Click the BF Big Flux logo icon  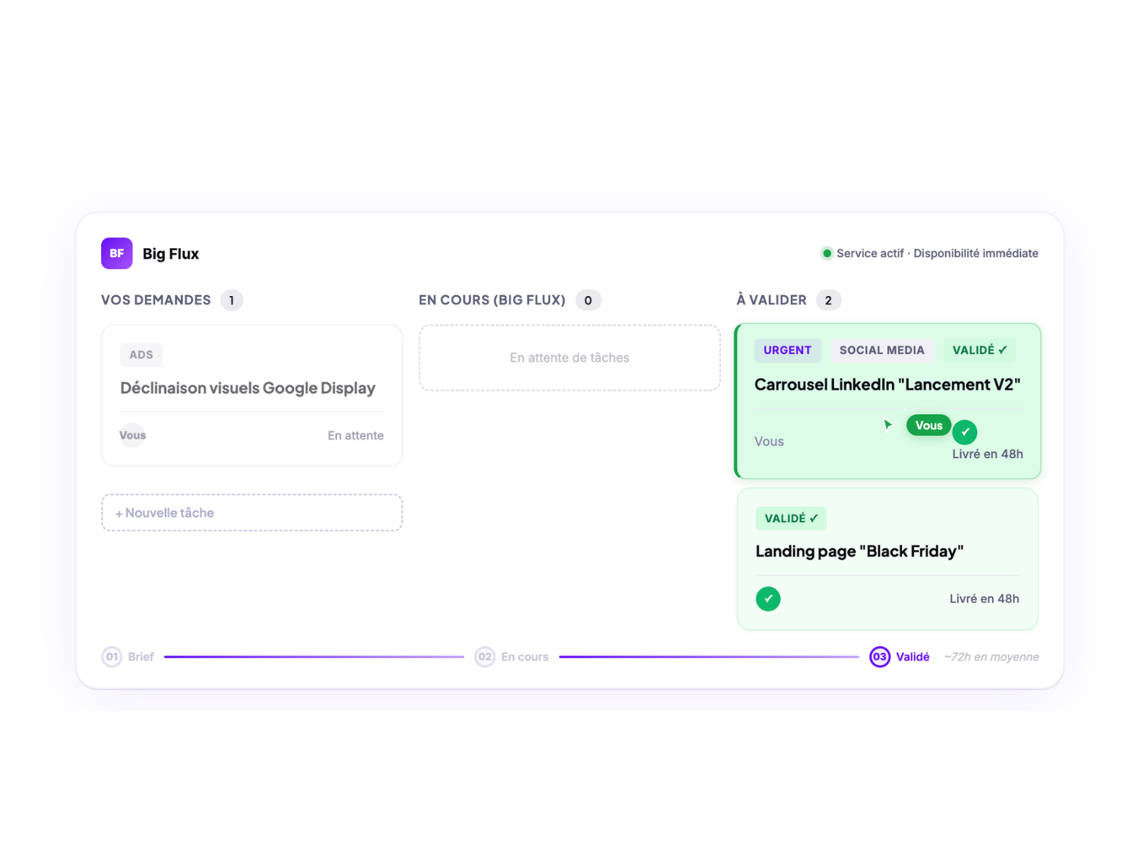coord(117,253)
